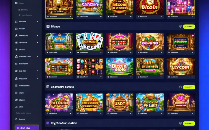Click the circular icon in Eiterrcam camets header
Image resolution: width=209 pixels, height=130 pixels.
coord(181,87)
